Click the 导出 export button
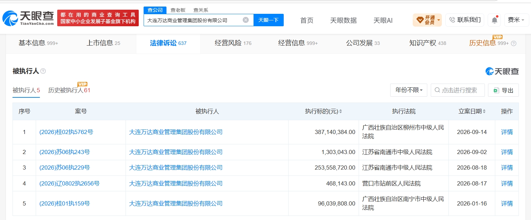This screenshot has height=220, width=531. click(503, 90)
